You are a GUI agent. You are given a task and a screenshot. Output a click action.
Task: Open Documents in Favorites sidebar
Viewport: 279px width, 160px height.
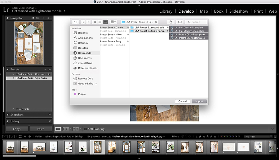(x=85, y=58)
